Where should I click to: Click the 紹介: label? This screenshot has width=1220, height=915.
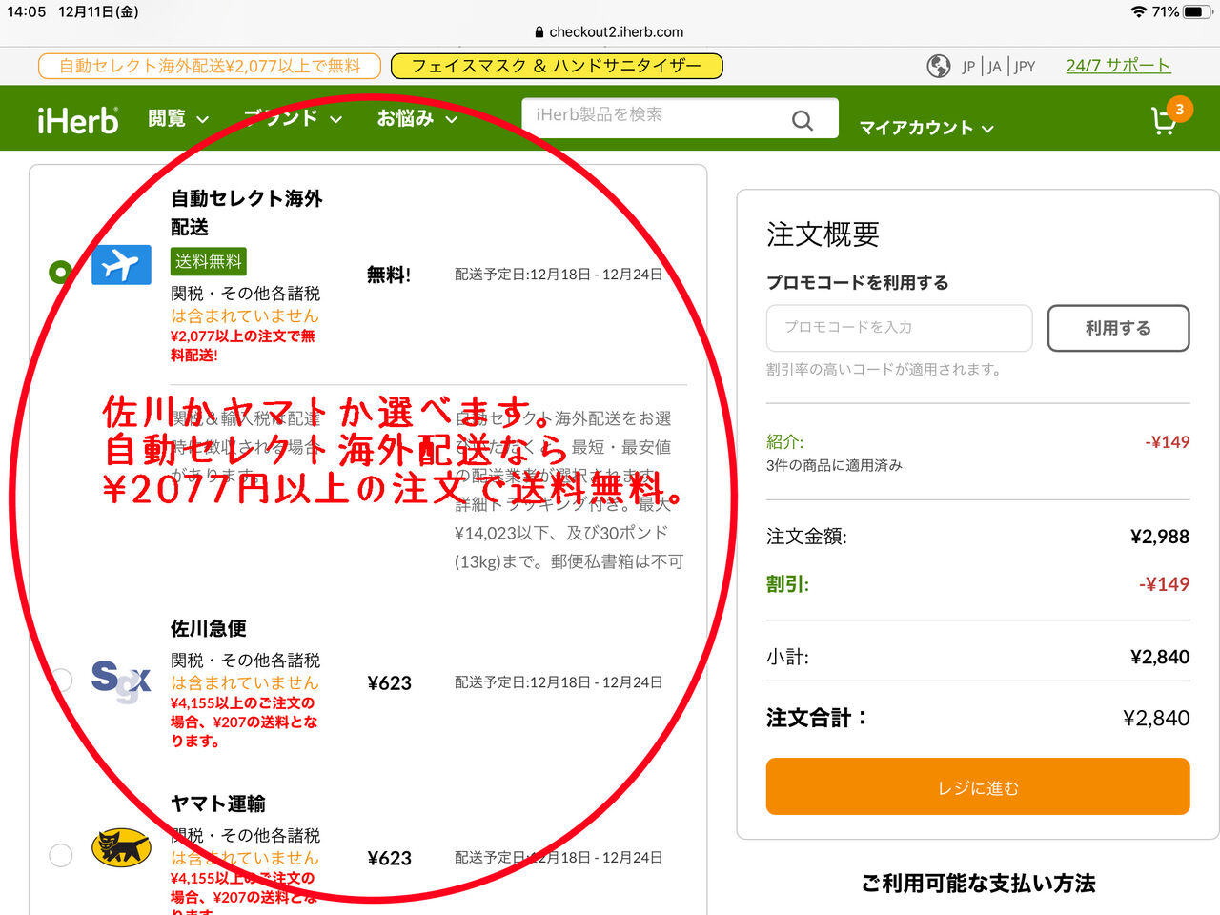(x=785, y=441)
